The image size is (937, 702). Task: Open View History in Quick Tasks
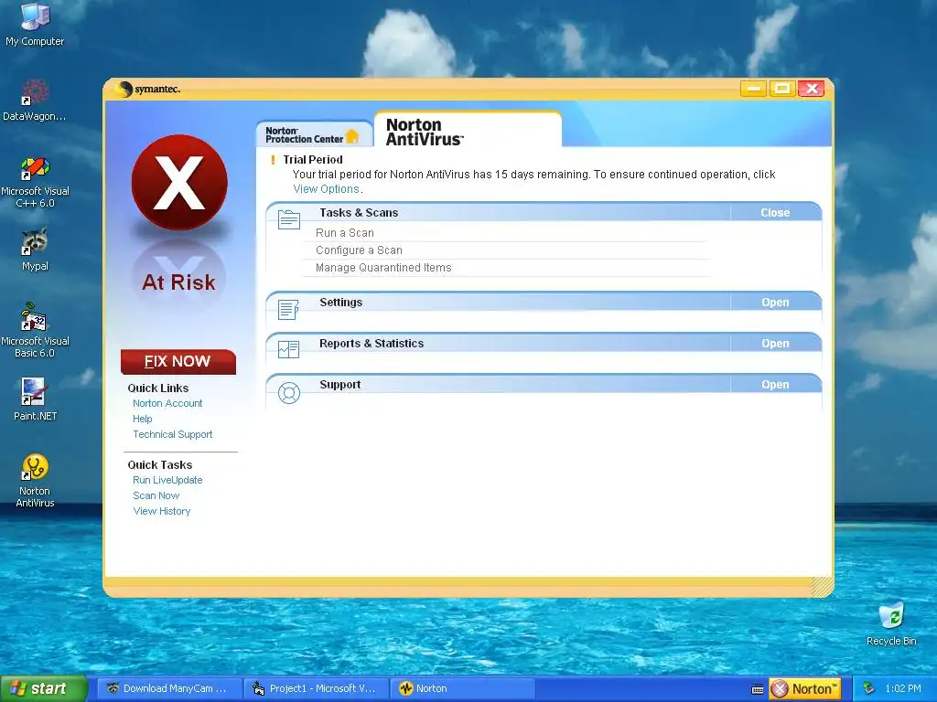pos(161,511)
